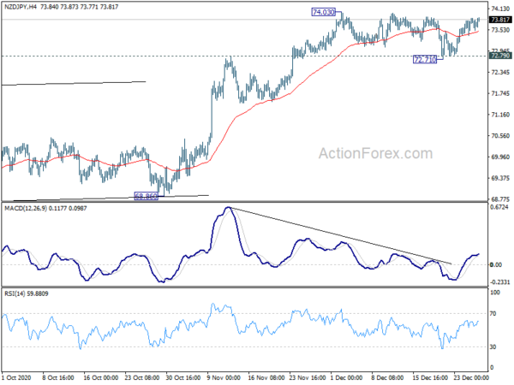Click the 73.530 price axis value

500,30
